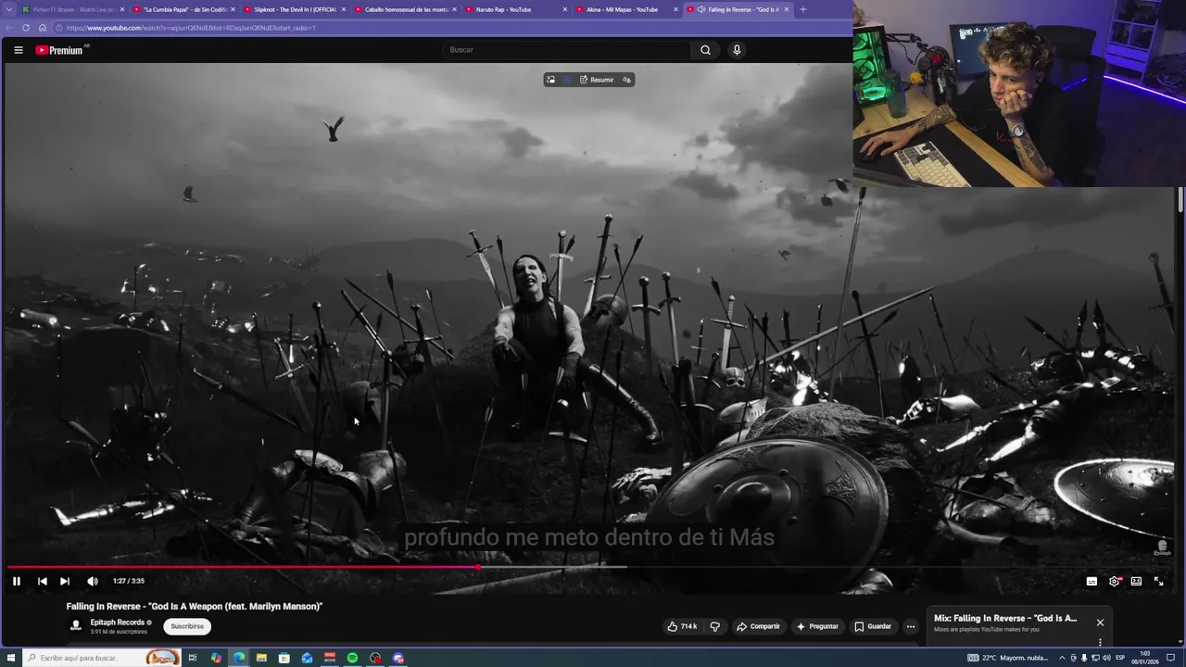Image resolution: width=1186 pixels, height=667 pixels.
Task: Open the Epitaph Records channel link
Action: pyautogui.click(x=117, y=623)
